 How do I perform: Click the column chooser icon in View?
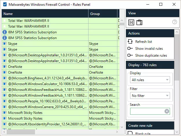coord(131,22)
